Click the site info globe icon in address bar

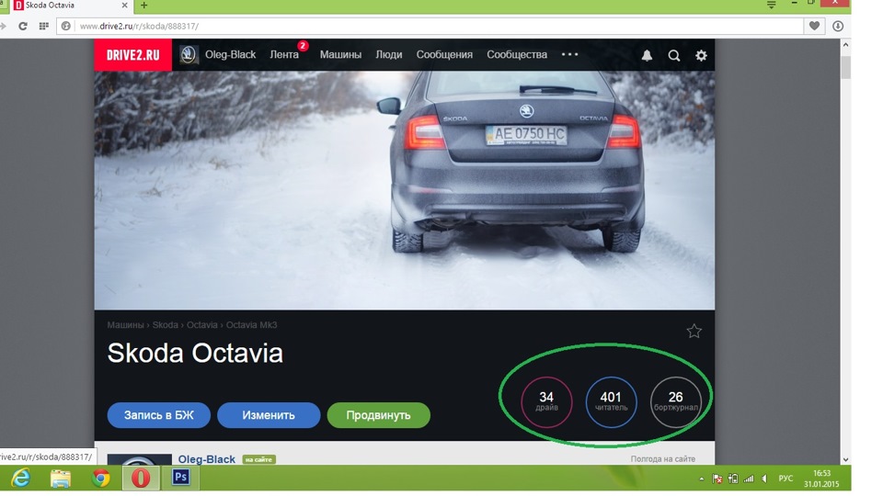coord(66,26)
